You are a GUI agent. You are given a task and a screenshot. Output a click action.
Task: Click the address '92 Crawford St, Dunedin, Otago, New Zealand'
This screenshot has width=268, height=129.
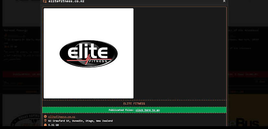point(80,121)
